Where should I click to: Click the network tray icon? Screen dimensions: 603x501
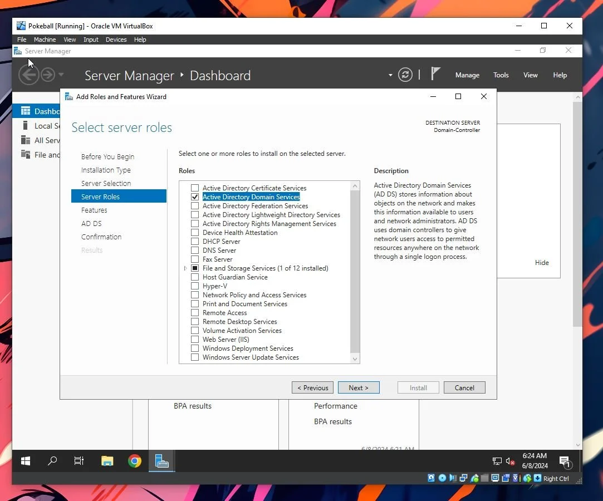pyautogui.click(x=497, y=461)
